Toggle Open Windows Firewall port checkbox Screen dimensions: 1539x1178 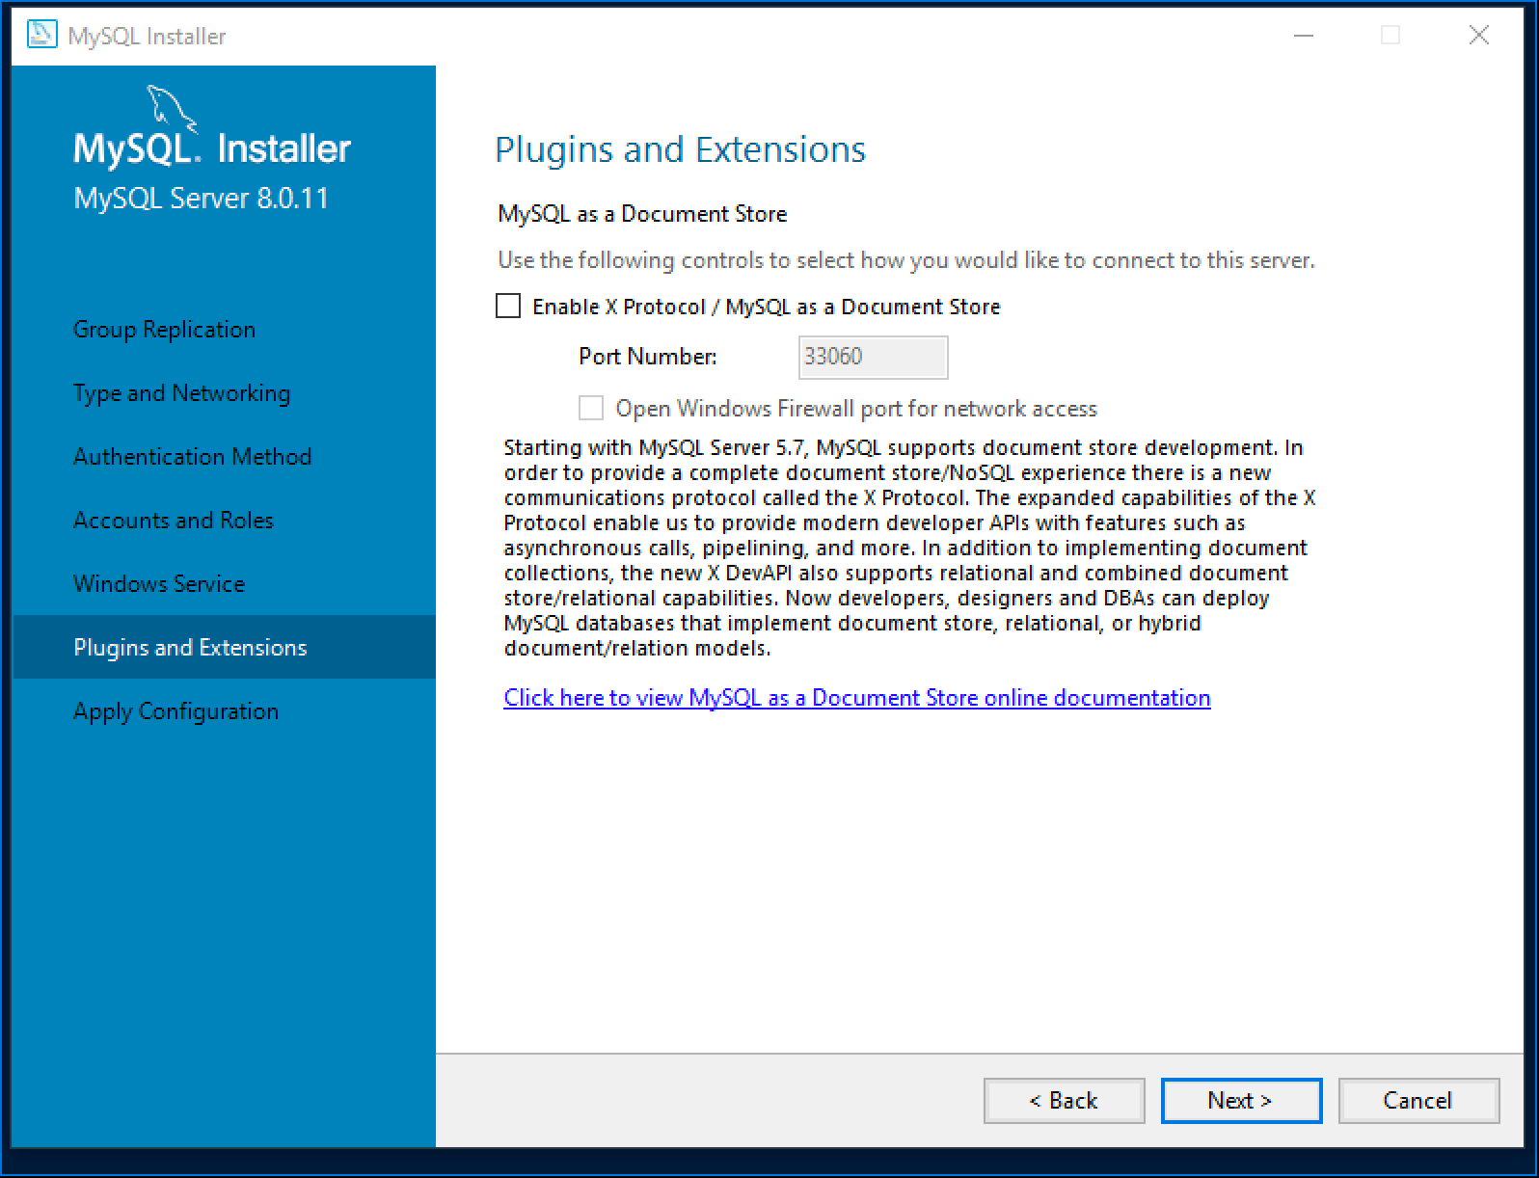pyautogui.click(x=591, y=409)
